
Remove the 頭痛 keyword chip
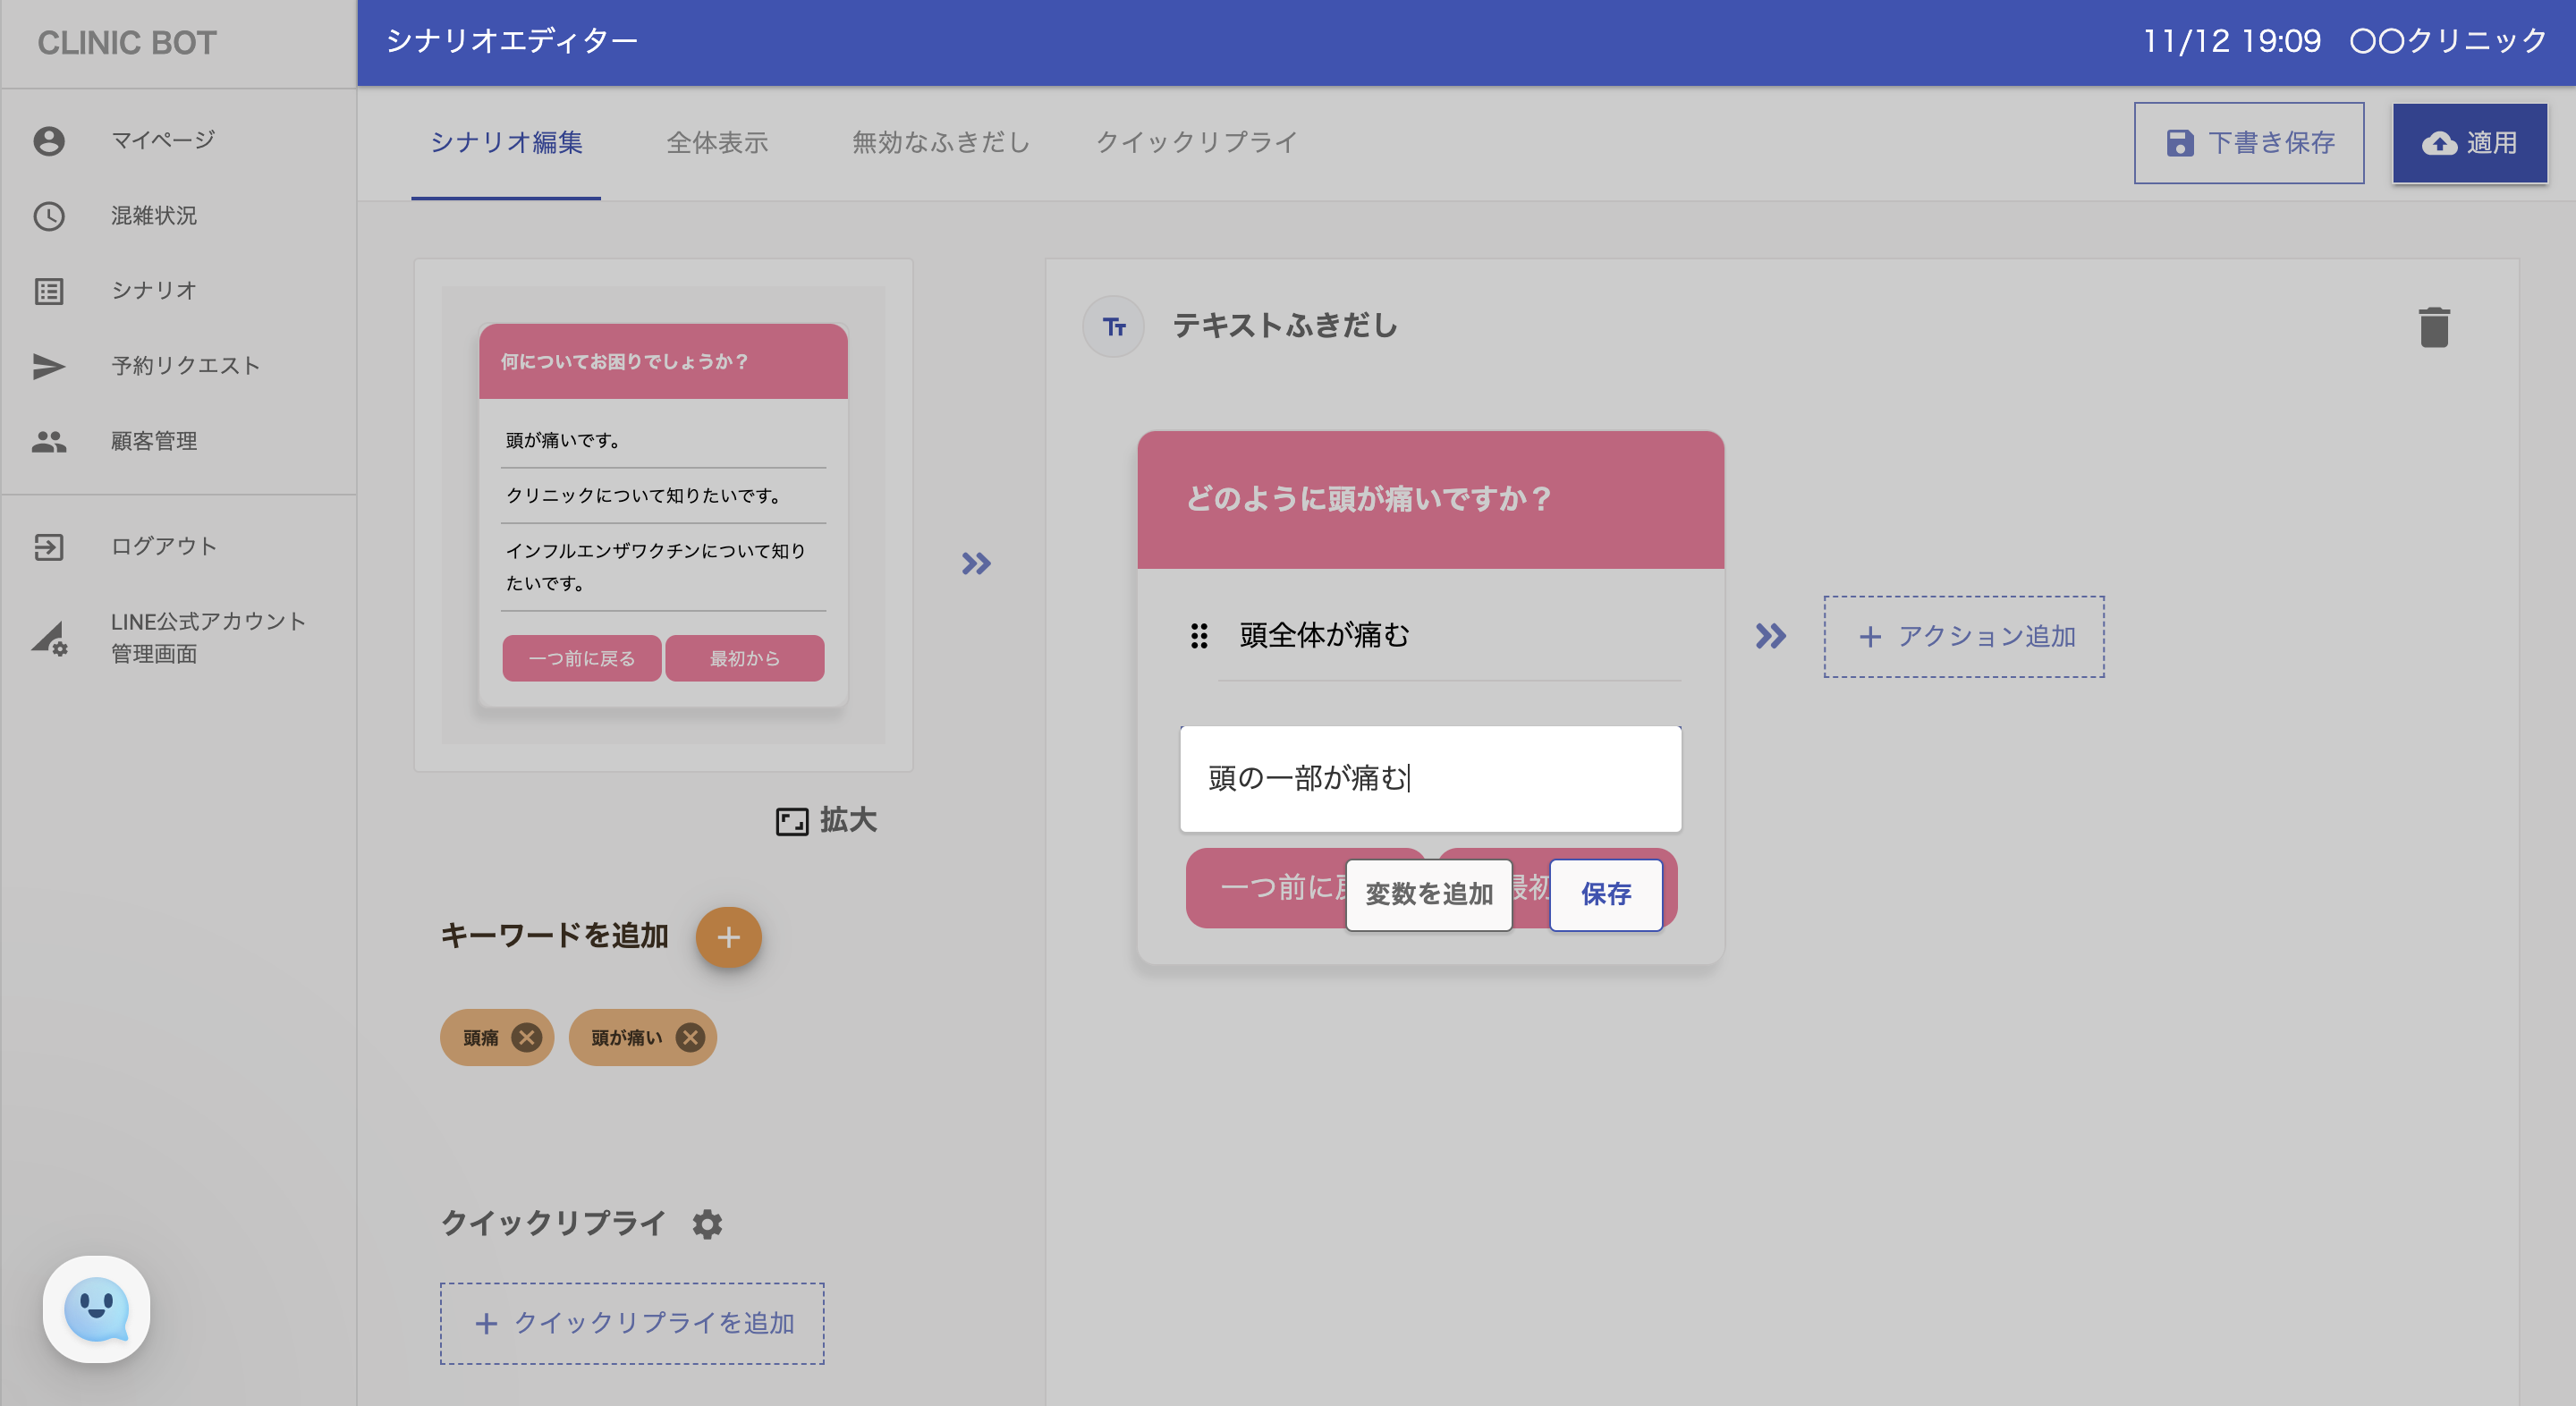point(526,1037)
